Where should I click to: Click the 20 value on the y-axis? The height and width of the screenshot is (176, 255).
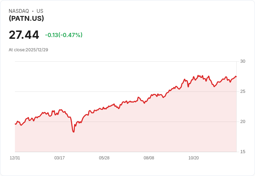pos(243,122)
